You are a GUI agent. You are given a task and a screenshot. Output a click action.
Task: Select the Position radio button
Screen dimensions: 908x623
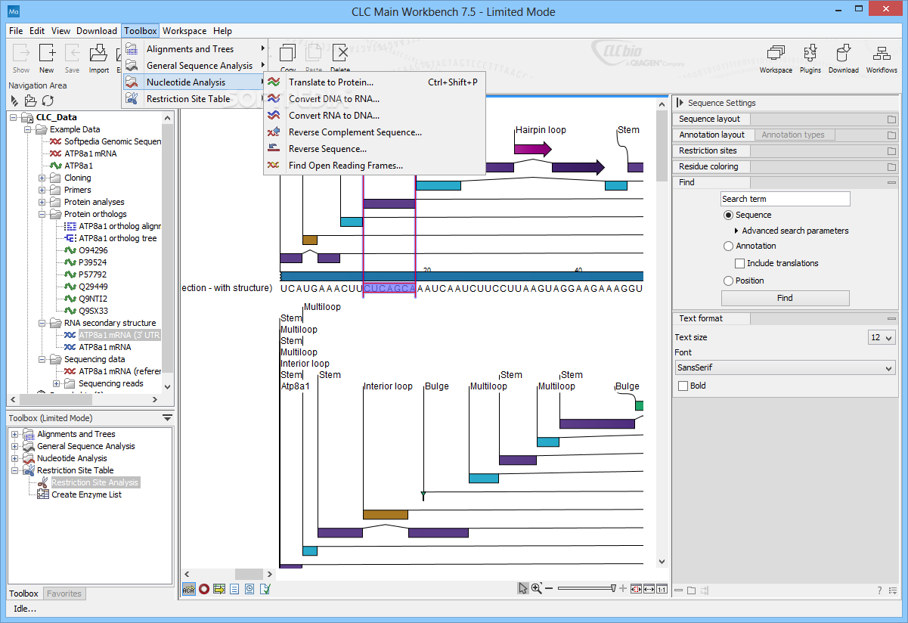point(728,281)
